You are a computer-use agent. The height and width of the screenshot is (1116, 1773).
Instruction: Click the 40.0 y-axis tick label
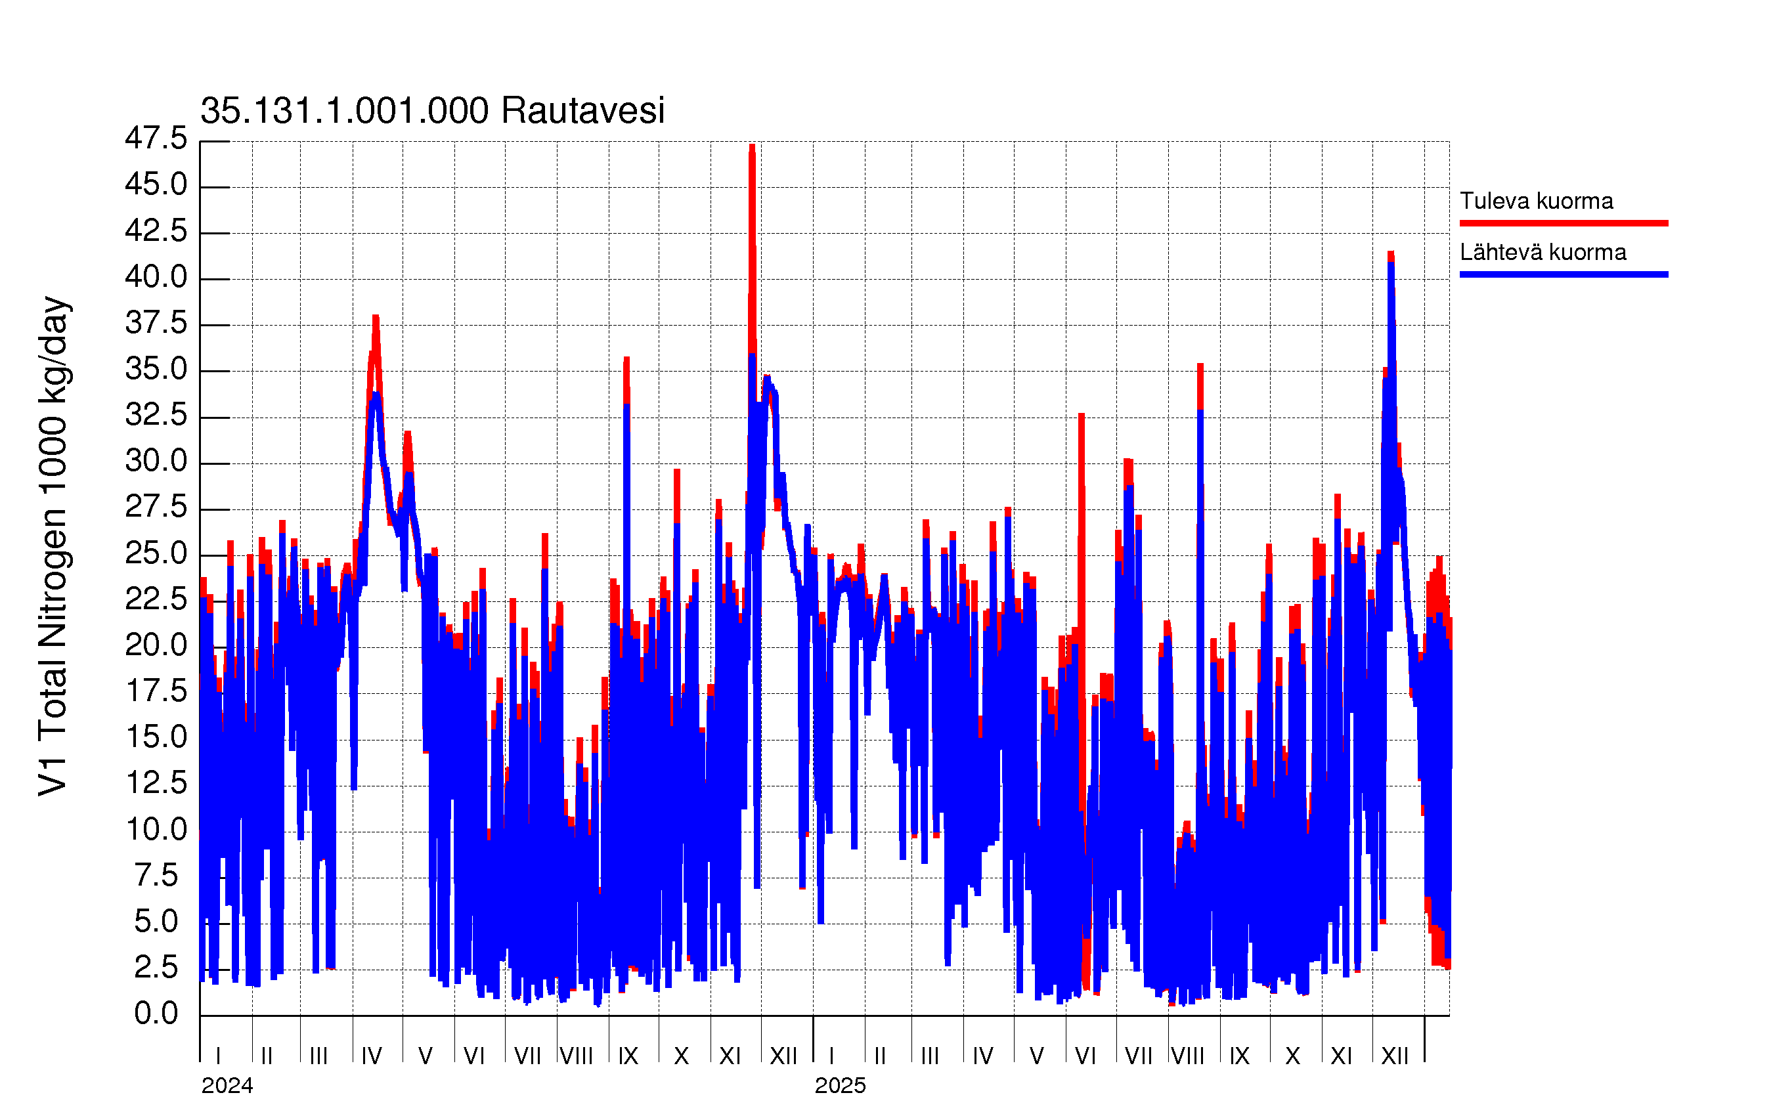click(x=156, y=277)
